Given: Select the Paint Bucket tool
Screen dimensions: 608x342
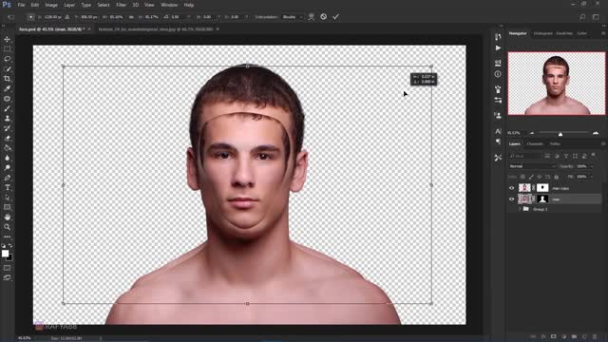Looking at the screenshot, I should click(7, 148).
